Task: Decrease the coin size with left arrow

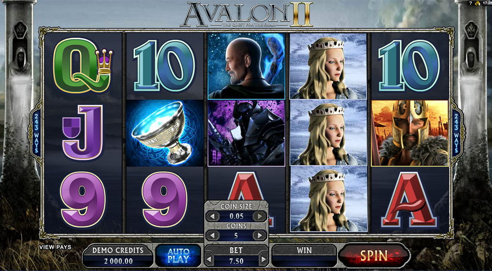Action: (213, 216)
